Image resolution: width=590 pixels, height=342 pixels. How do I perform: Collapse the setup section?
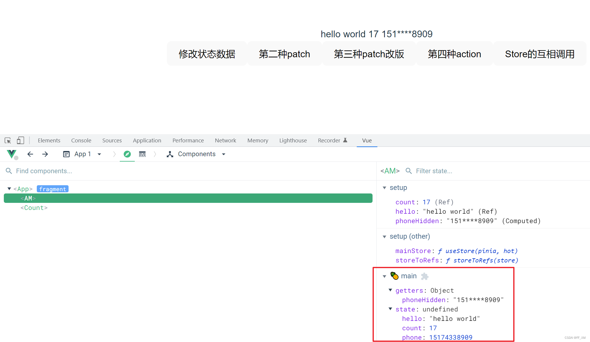point(384,188)
